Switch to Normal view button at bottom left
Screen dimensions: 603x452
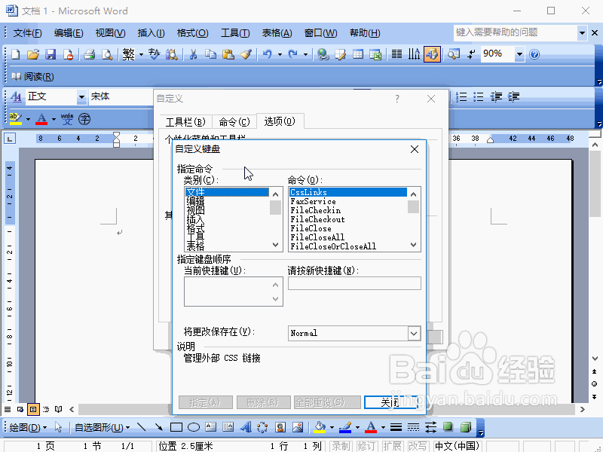[8, 409]
